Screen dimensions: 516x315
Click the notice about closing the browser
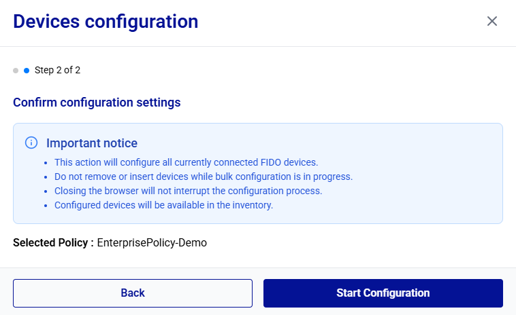click(189, 191)
